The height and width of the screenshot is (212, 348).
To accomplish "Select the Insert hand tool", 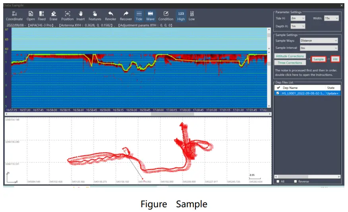I will pos(80,16).
